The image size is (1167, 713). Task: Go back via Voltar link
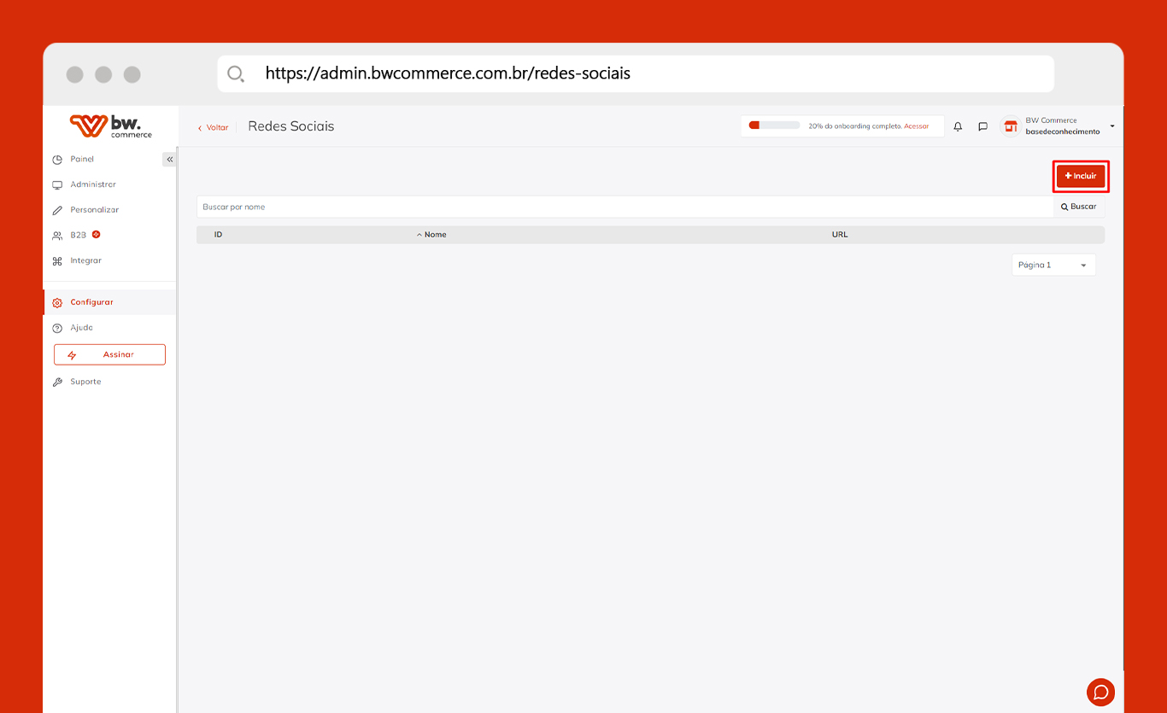pos(213,127)
